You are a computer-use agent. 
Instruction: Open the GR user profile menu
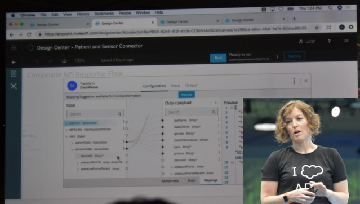(346, 41)
